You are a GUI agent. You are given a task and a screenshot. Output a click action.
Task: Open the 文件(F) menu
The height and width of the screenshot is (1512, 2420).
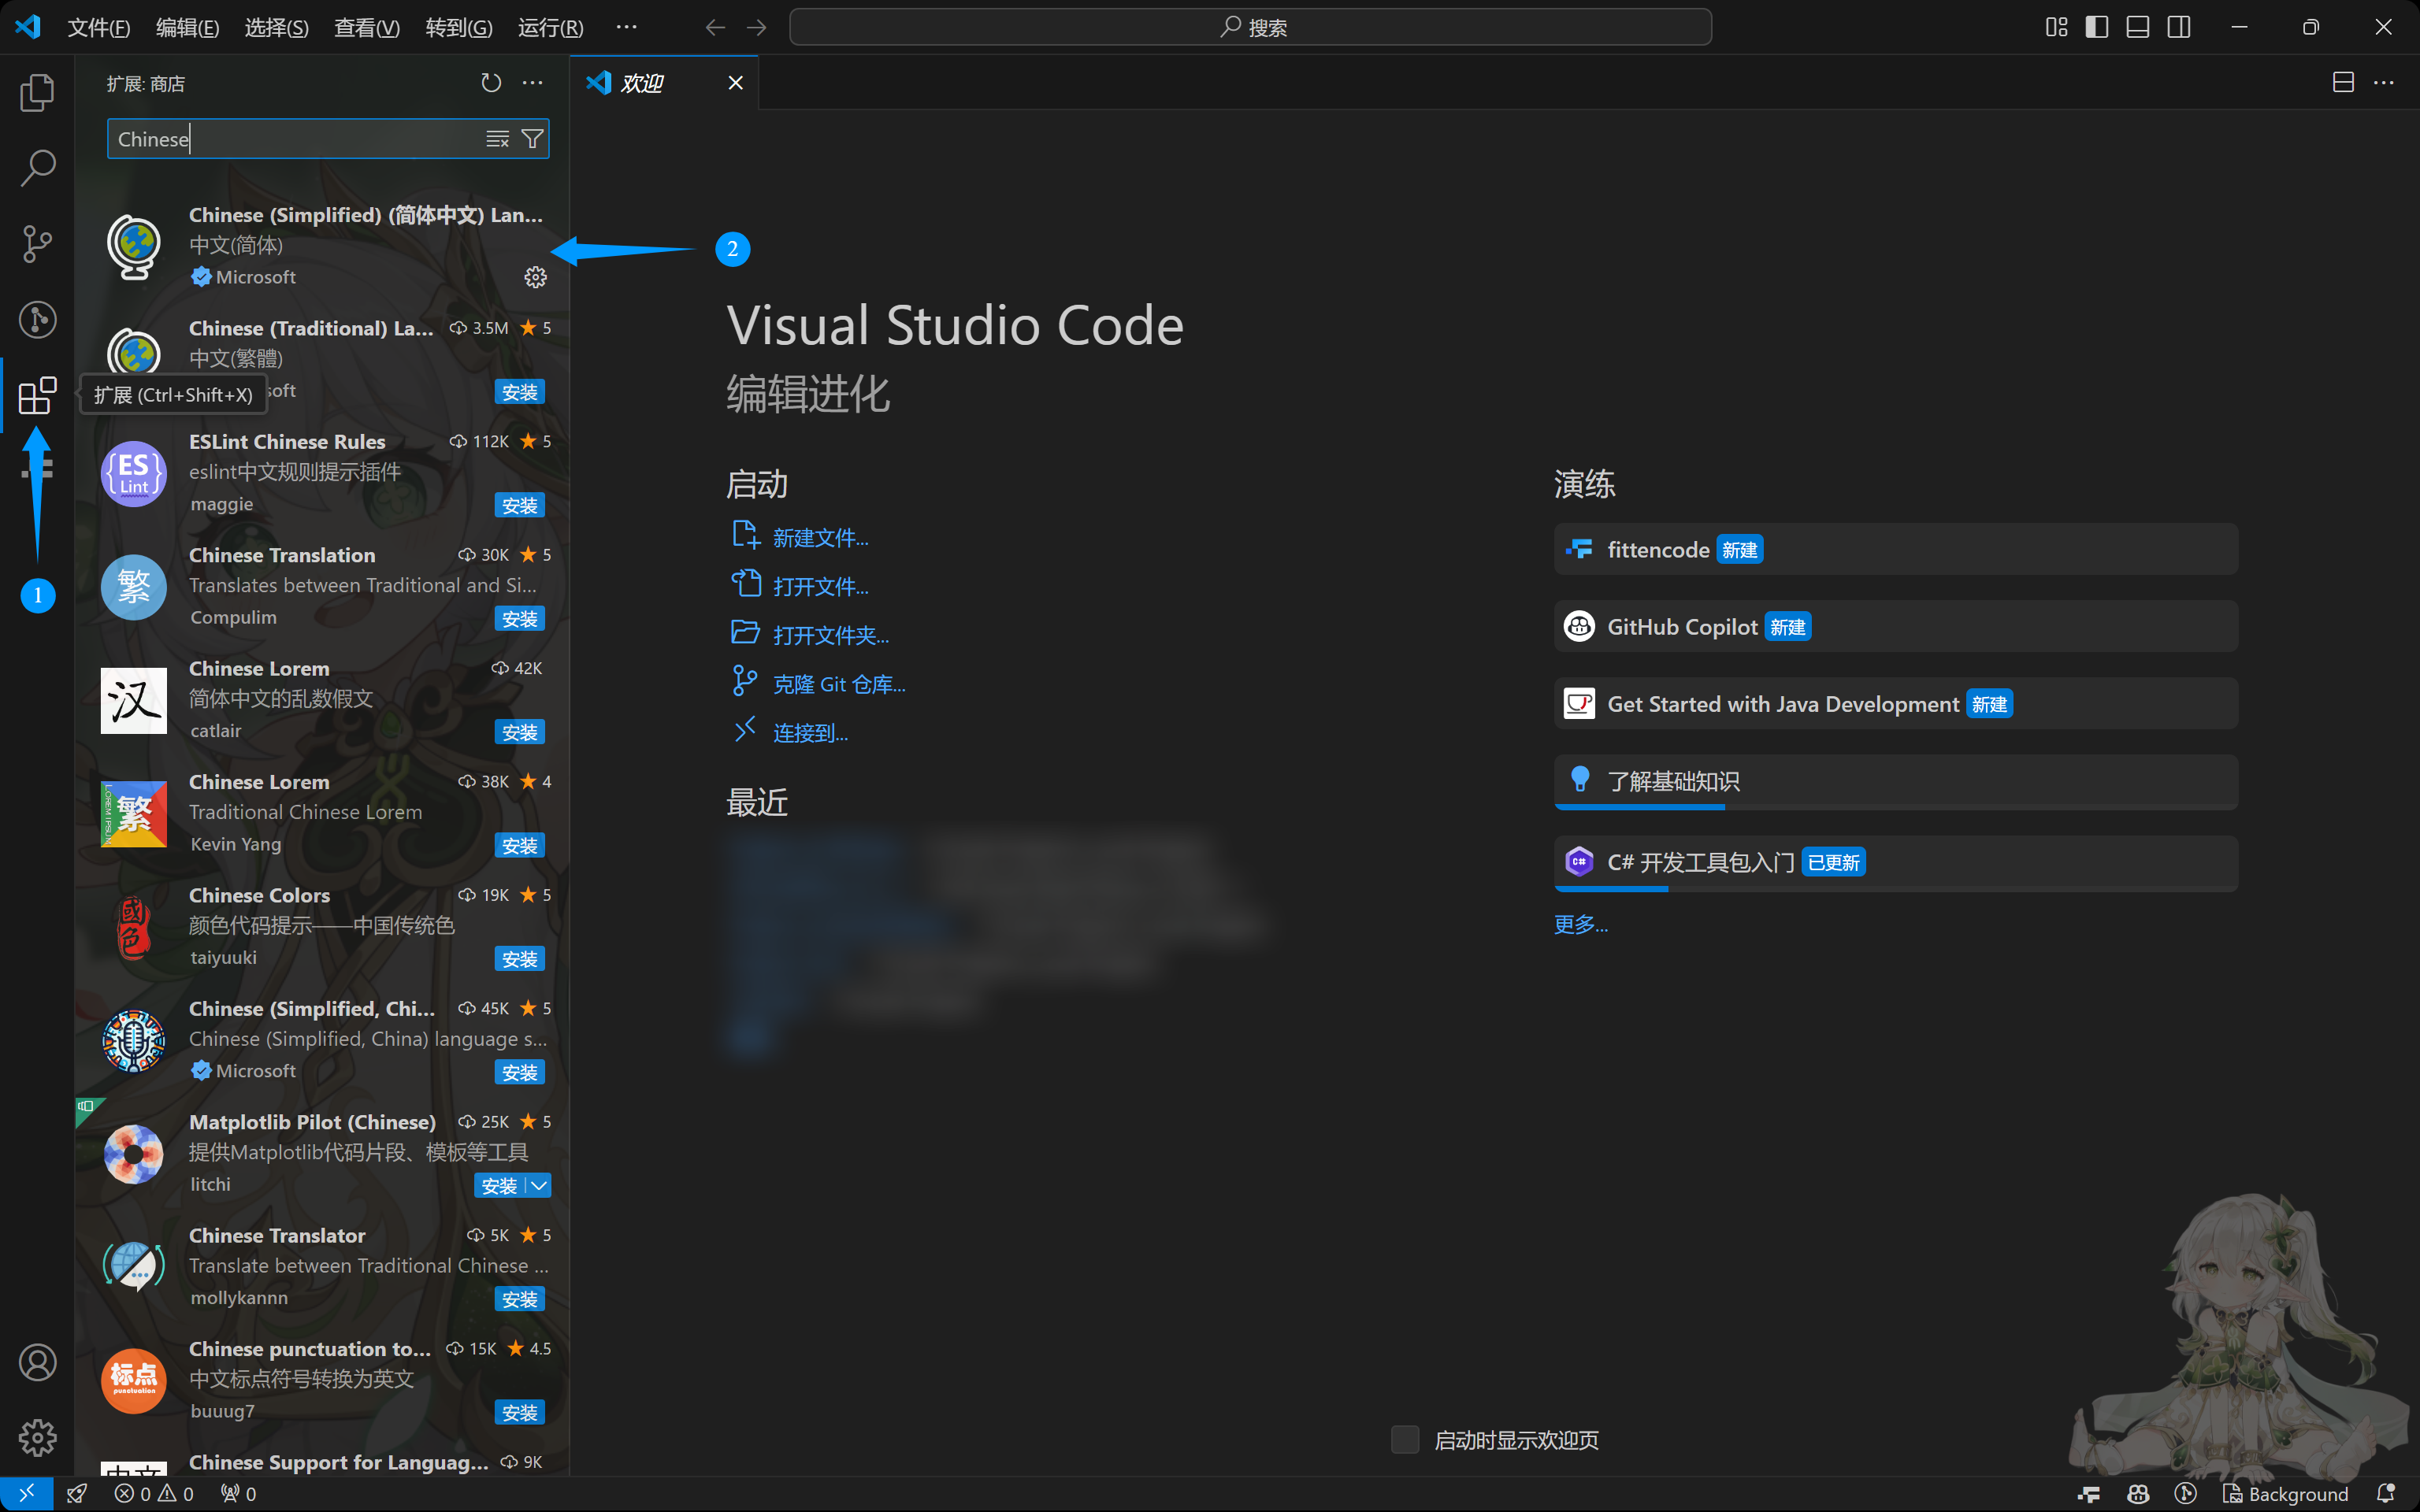(98, 28)
